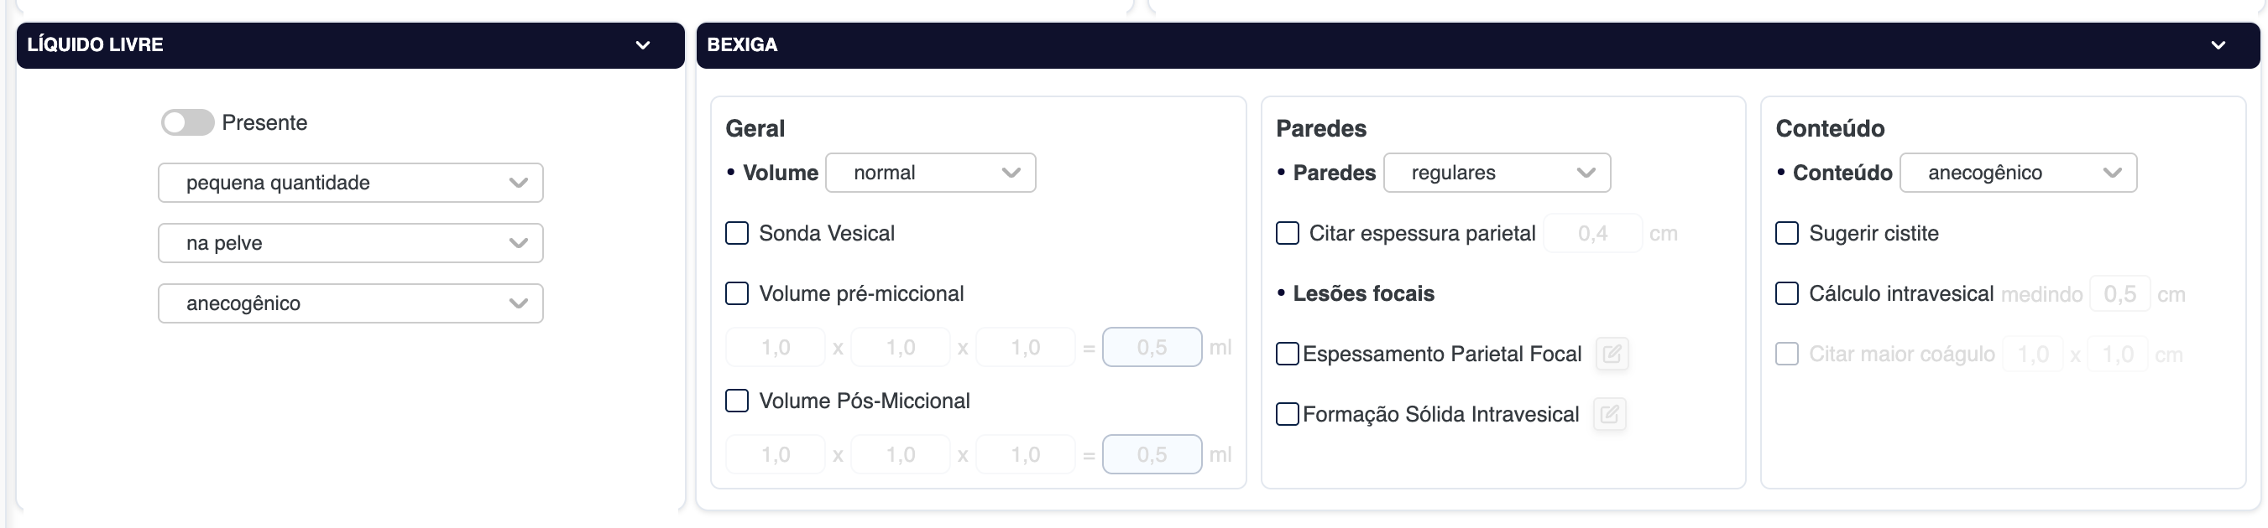Tick Formação Sólida Intravesical checkbox

coord(1288,415)
